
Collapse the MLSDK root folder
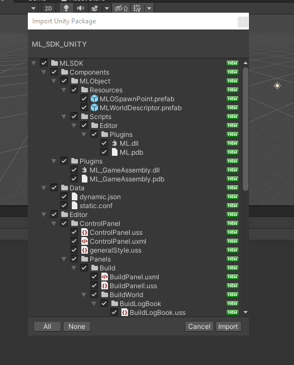tap(33, 63)
